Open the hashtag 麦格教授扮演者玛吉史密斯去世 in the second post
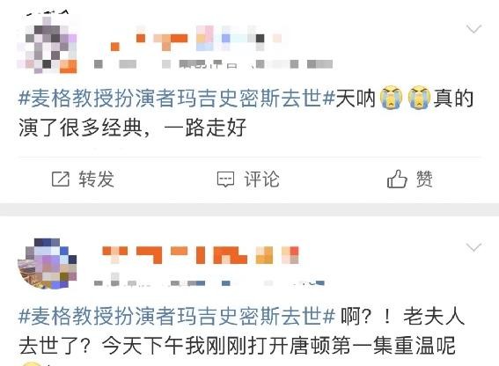Image resolution: width=499 pixels, height=366 pixels. [177, 316]
